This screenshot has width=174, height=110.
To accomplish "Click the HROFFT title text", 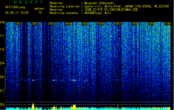I will coord(28,2).
